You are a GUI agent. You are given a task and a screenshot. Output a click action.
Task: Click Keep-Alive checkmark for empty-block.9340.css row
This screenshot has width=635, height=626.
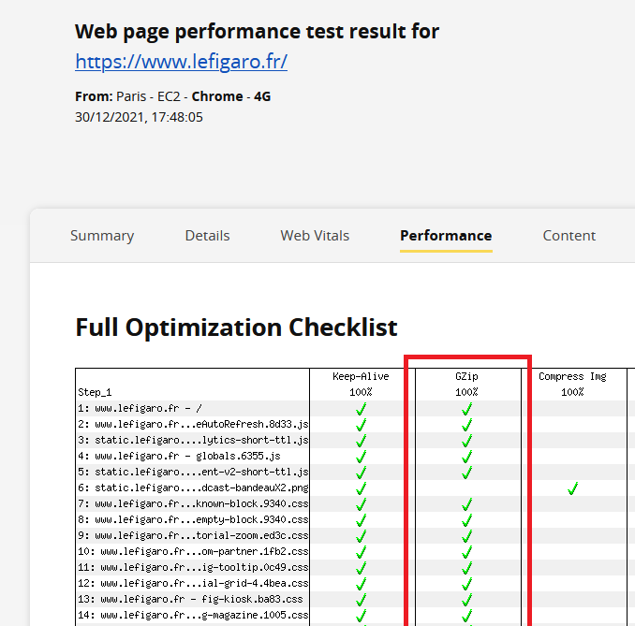pyautogui.click(x=361, y=520)
